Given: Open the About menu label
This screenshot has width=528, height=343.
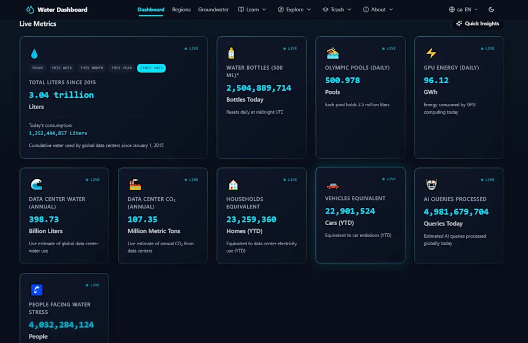Looking at the screenshot, I should (378, 9).
